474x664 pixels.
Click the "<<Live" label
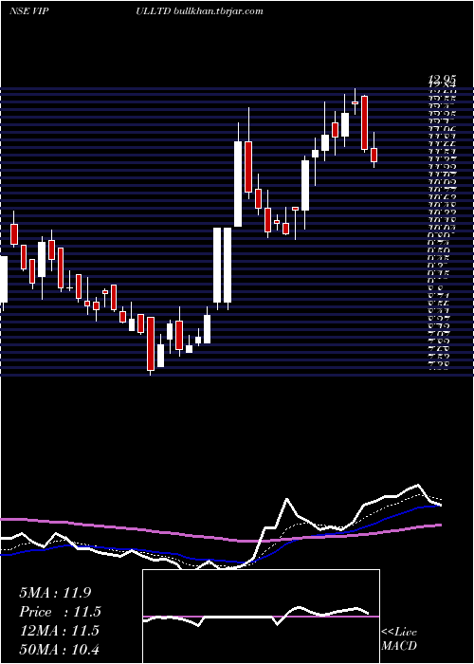click(399, 633)
